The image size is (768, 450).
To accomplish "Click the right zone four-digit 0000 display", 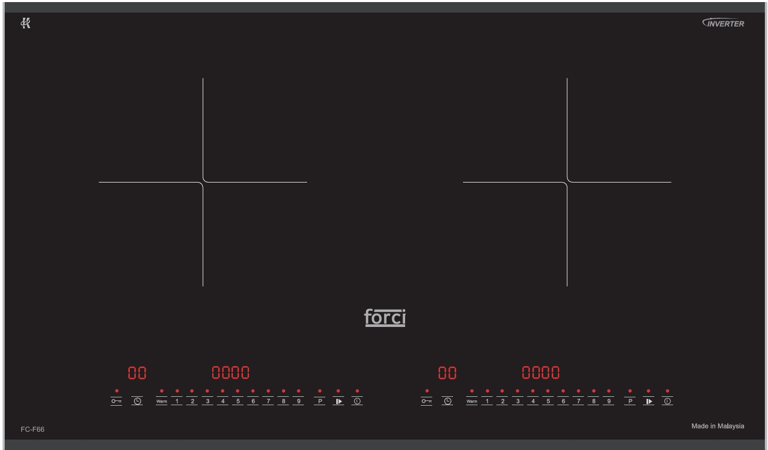I will click(541, 372).
